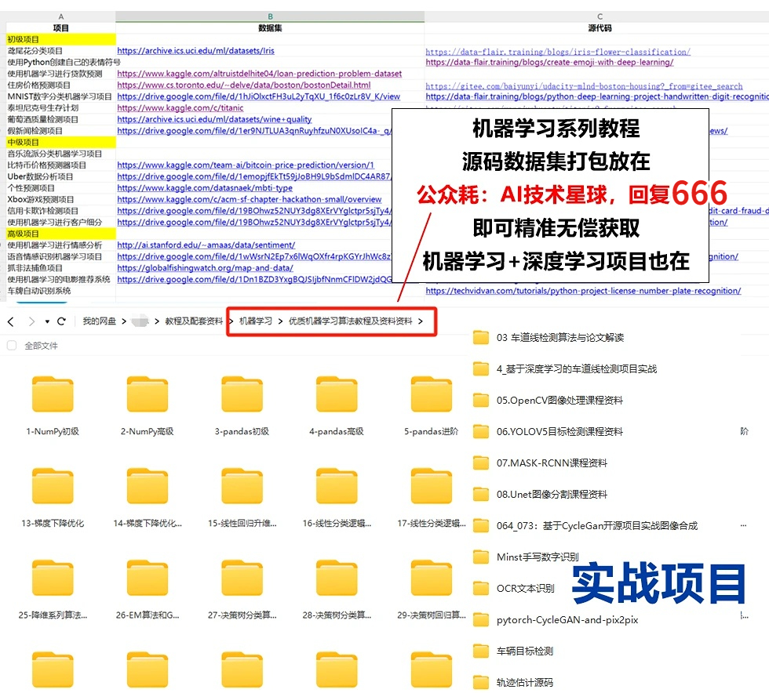769x693 pixels.
Task: Click folder icon for 08.Unet图像分割课程资料
Action: coord(480,494)
